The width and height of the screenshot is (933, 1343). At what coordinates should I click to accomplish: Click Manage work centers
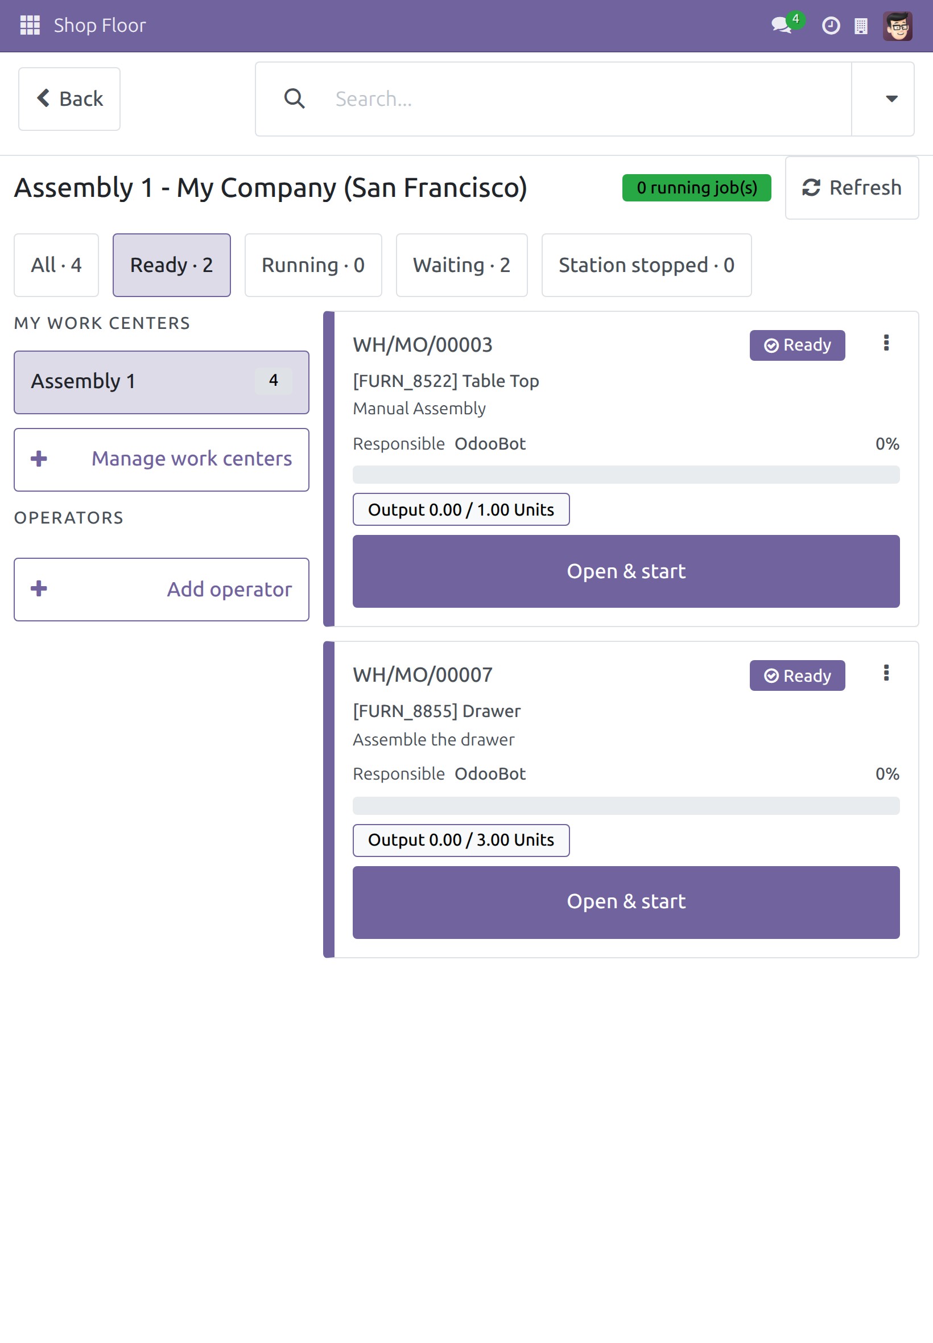[x=162, y=460]
